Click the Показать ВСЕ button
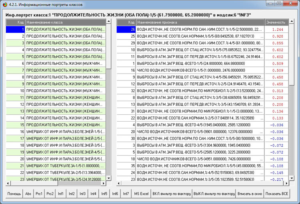The height and width of the screenshot is (204, 300). coord(276,194)
